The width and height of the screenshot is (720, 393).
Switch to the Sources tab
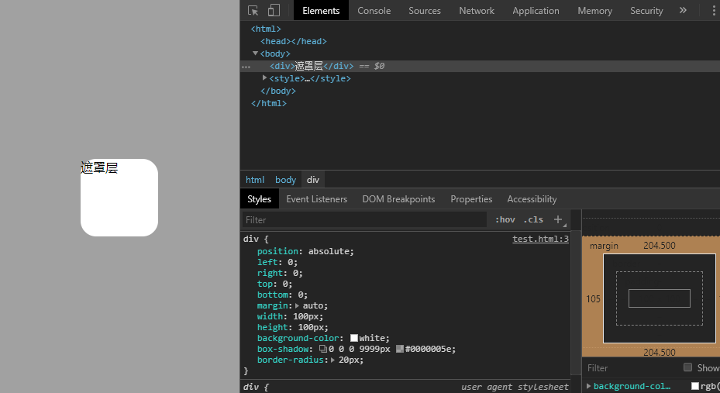[424, 11]
